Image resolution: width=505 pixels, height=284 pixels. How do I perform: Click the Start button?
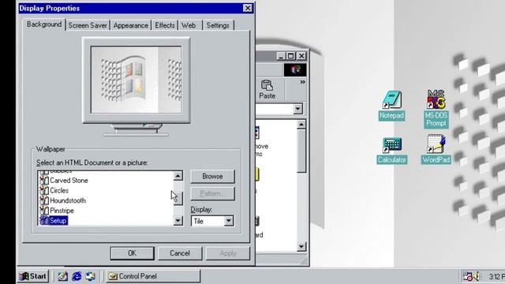click(x=33, y=276)
